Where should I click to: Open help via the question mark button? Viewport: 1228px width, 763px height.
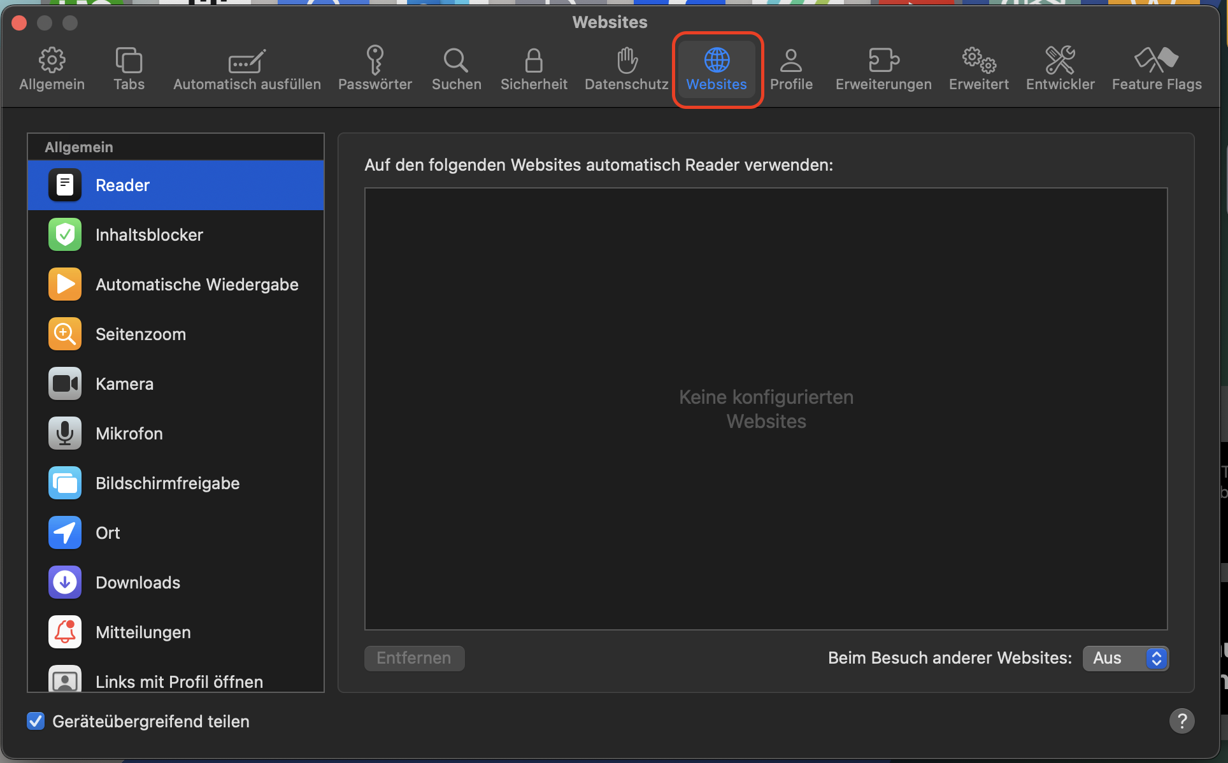tap(1183, 721)
